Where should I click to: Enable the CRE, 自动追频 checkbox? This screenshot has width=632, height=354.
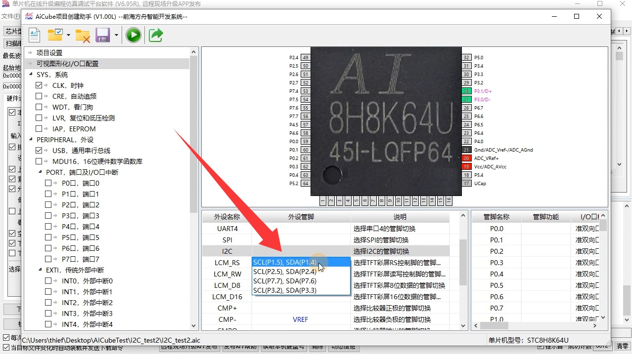(39, 96)
